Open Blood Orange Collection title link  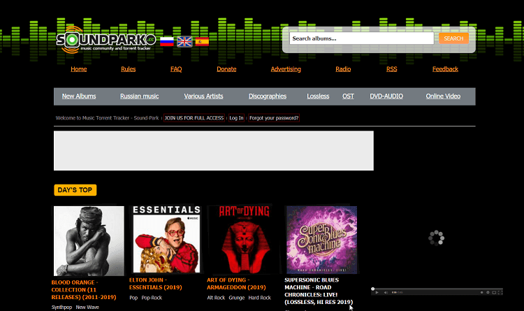[84, 290]
